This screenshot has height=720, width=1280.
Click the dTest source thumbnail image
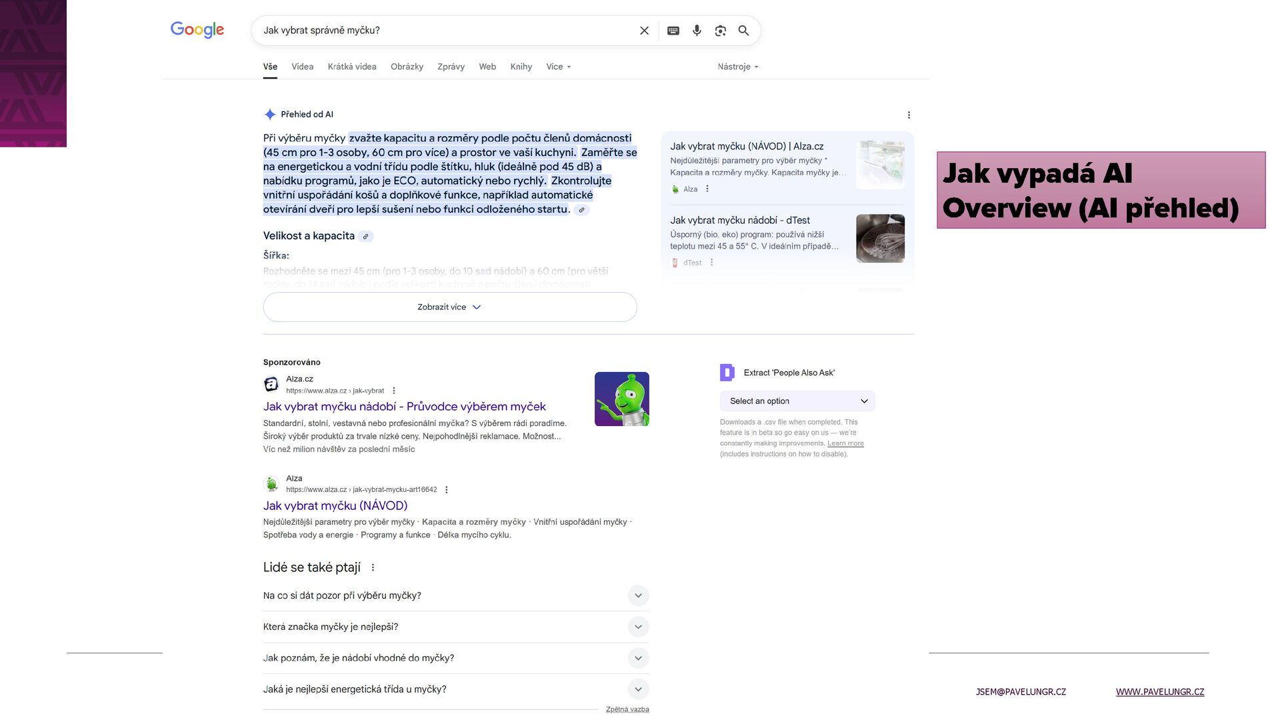coord(880,239)
